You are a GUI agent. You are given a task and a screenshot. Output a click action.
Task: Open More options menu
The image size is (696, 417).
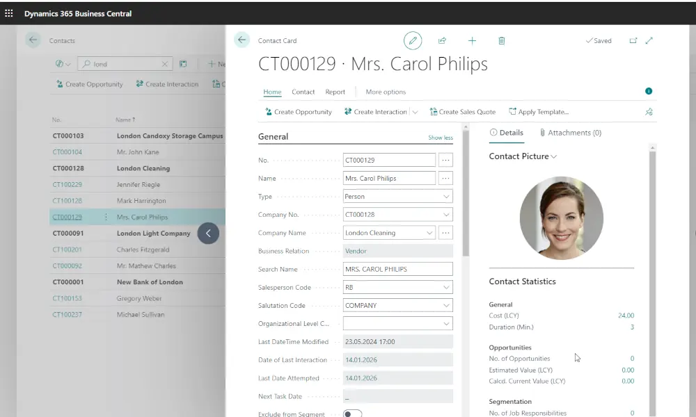[386, 92]
